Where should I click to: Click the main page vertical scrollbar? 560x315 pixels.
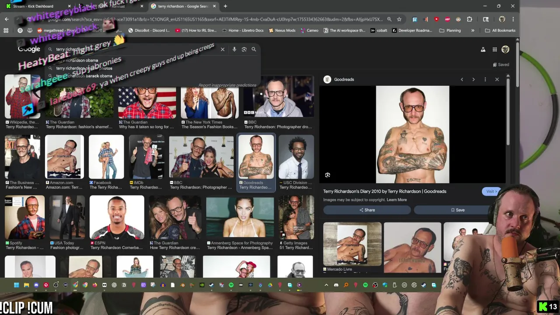click(518, 66)
